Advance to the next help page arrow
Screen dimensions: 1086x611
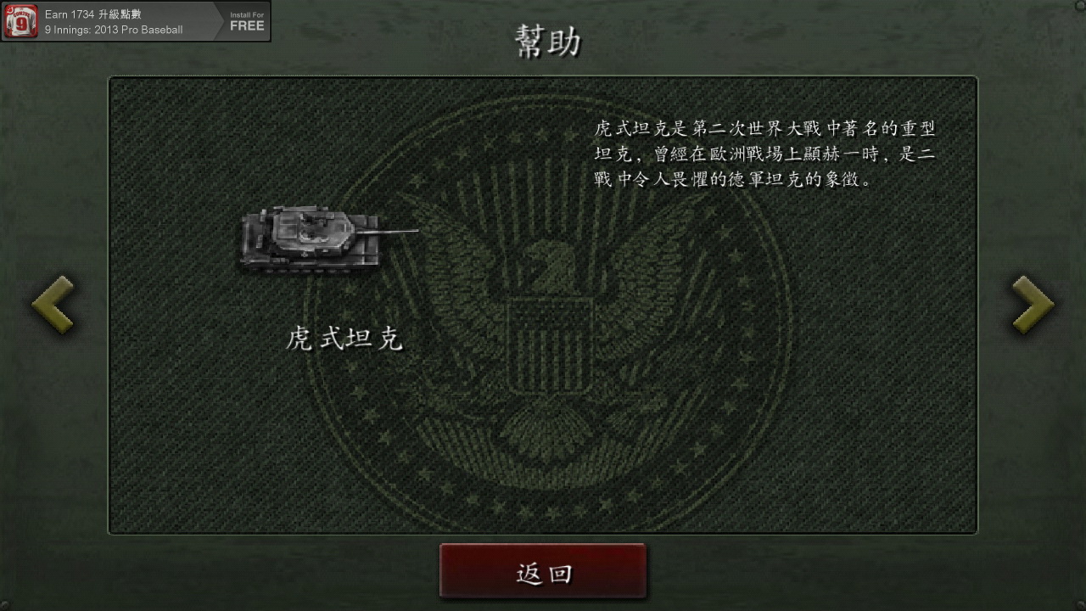point(1033,305)
